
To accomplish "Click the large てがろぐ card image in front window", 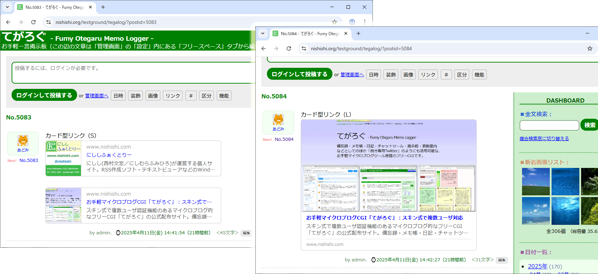I will (389, 166).
